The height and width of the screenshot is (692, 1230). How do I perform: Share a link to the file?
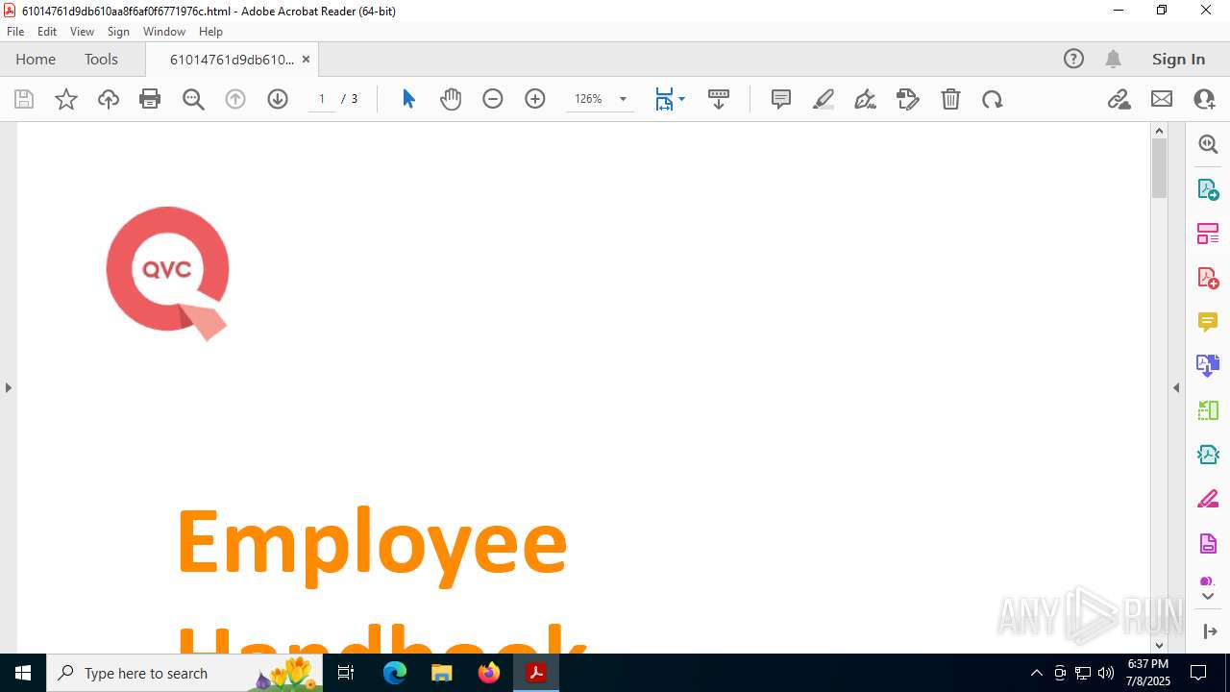1119,99
